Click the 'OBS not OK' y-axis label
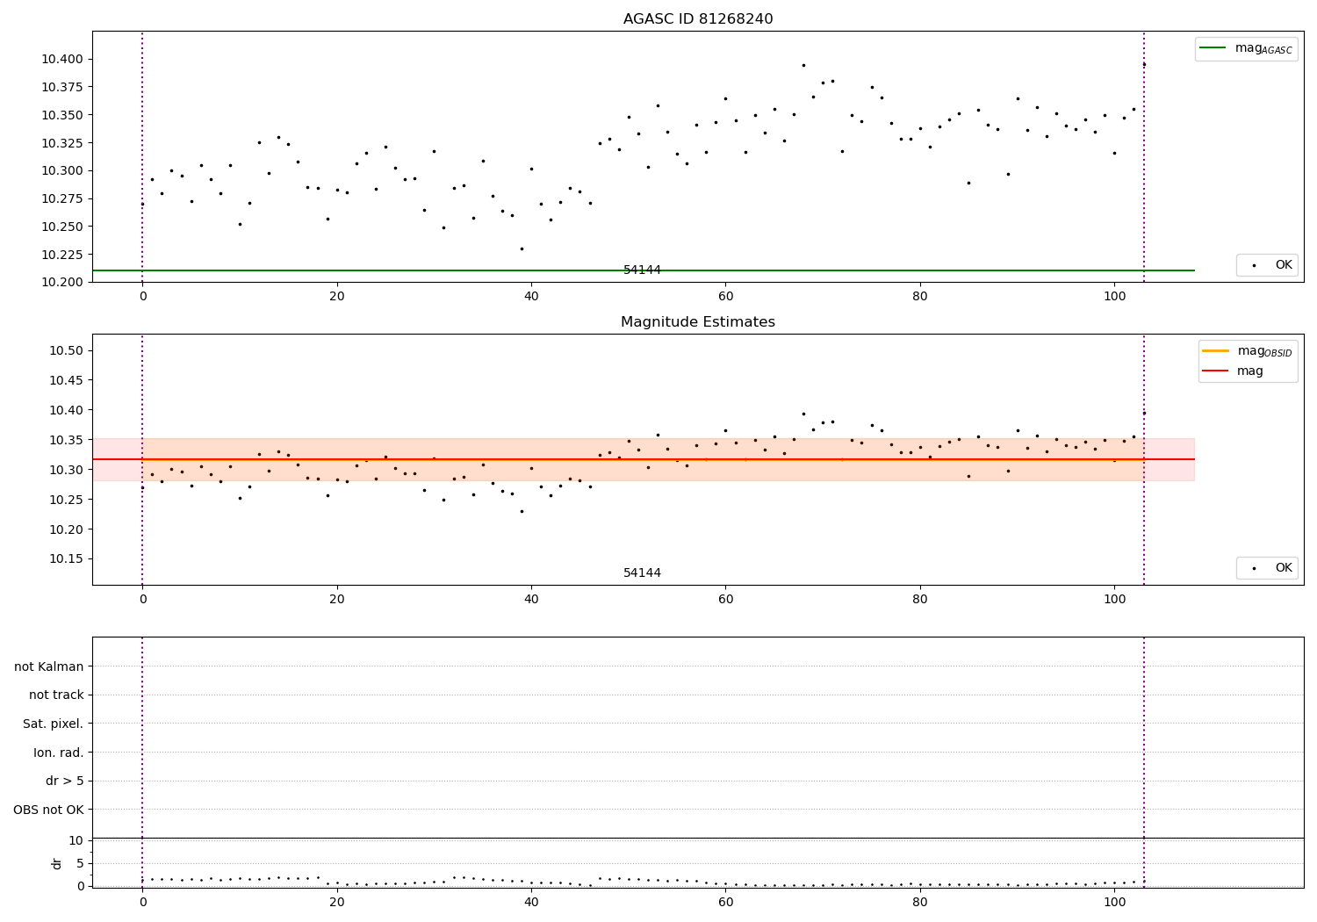This screenshot has height=922, width=1317. click(x=49, y=810)
